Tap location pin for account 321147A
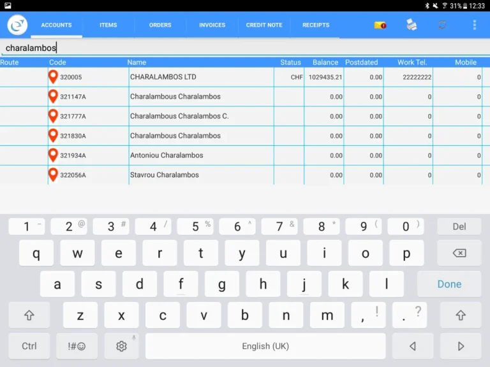 click(x=53, y=96)
